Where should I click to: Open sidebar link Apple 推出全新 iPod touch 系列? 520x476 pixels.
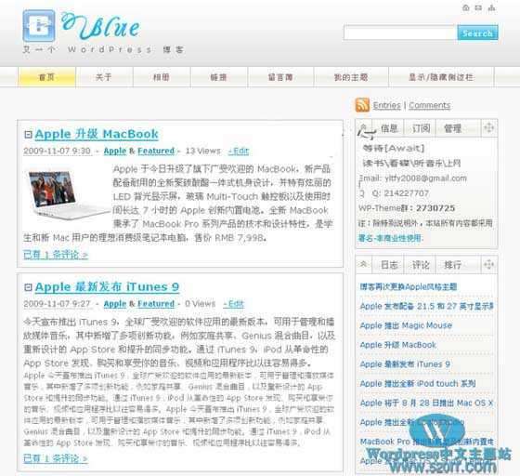[x=418, y=383]
